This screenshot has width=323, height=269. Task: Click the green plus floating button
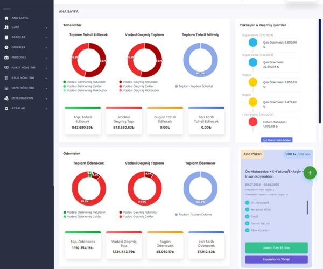point(310,173)
